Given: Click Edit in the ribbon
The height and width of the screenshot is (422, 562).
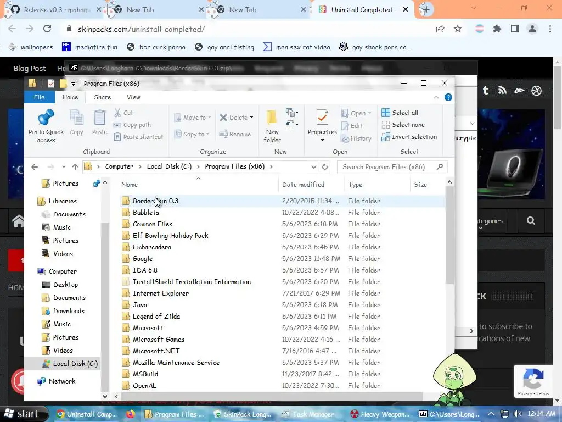Looking at the screenshot, I should click(x=352, y=126).
